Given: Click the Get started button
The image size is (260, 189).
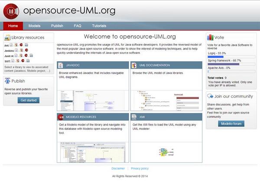Looking at the screenshot, I should [29, 100].
